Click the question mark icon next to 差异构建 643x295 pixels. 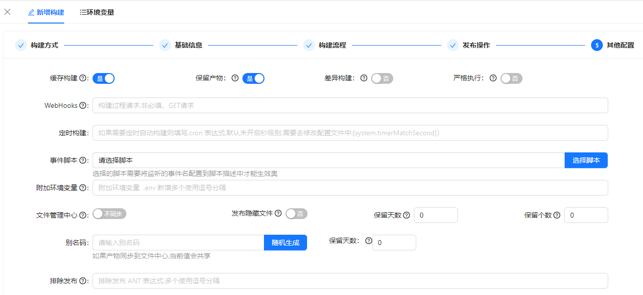(364, 78)
